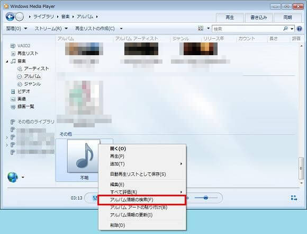Image resolution: width=307 pixels, height=234 pixels.
Task: Click the 03:13 elapsed time display
Action: [76, 198]
